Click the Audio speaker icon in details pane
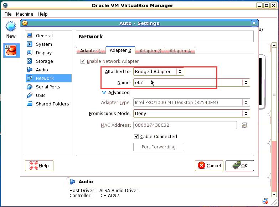 72,182
